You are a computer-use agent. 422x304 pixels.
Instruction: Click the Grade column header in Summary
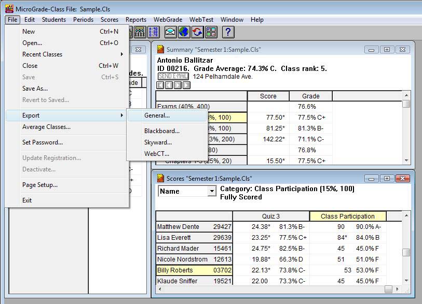(x=311, y=96)
